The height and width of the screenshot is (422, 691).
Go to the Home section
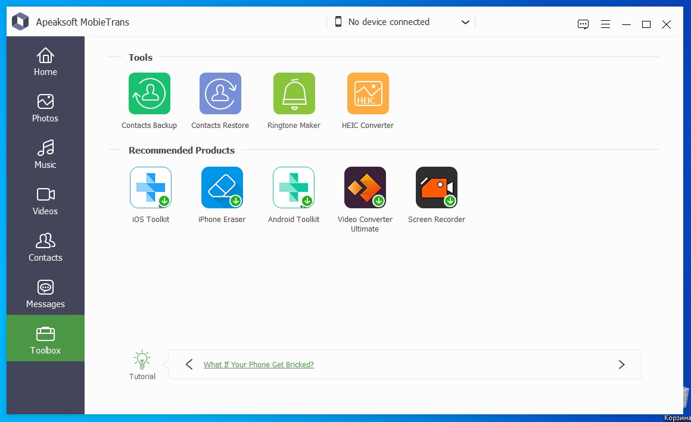pos(45,62)
